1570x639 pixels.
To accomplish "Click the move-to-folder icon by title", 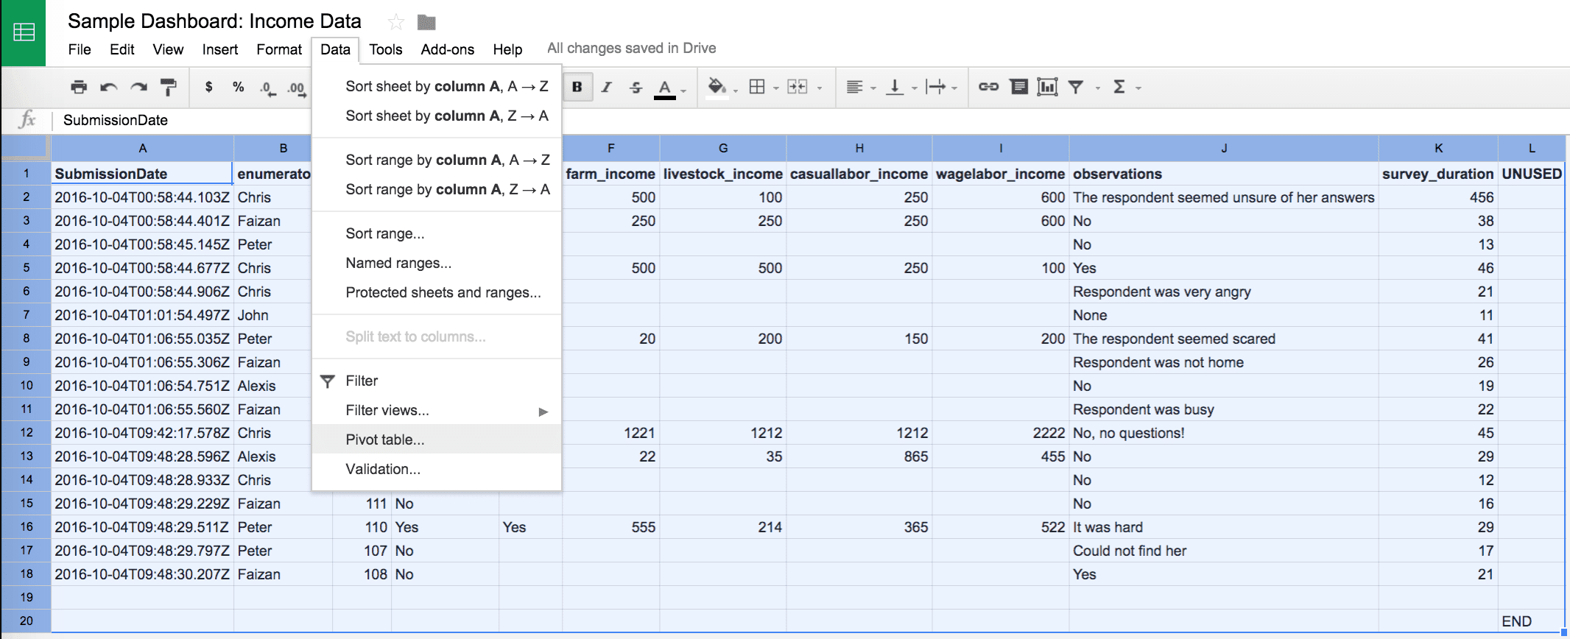I will [426, 22].
